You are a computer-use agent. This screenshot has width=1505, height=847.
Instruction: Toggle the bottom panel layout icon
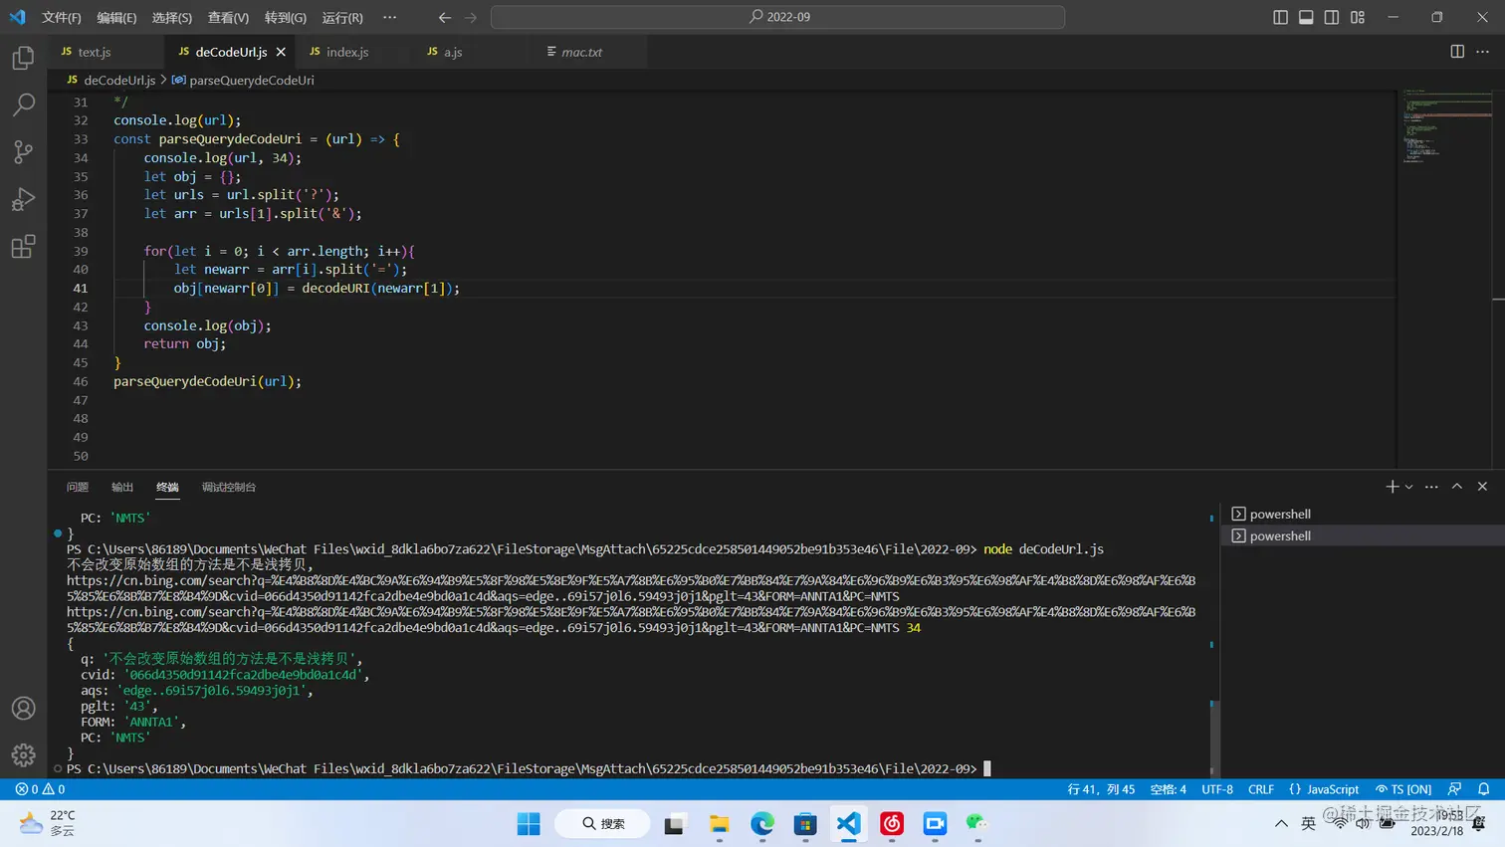pyautogui.click(x=1306, y=17)
